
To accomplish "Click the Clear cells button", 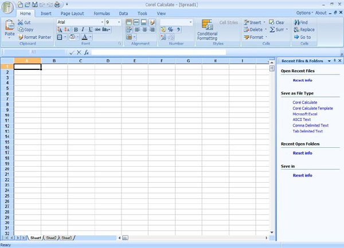I will pos(277,22).
